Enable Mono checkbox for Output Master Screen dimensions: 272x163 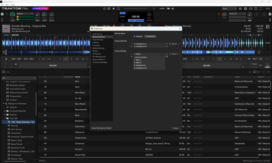[170, 54]
